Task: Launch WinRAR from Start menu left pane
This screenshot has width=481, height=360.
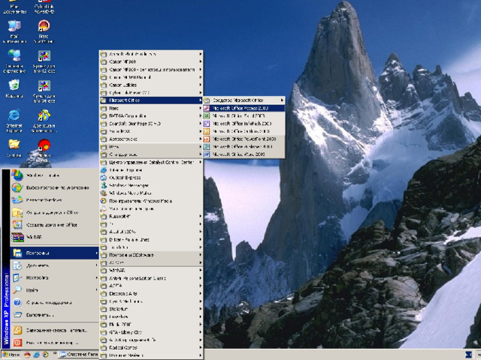Action: (x=54, y=237)
